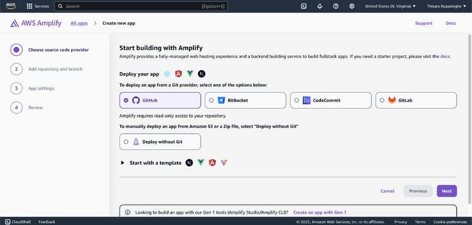This screenshot has height=225, width=472.
Task: Open the United States (N. Virginia) region dropdown
Action: (391, 6)
